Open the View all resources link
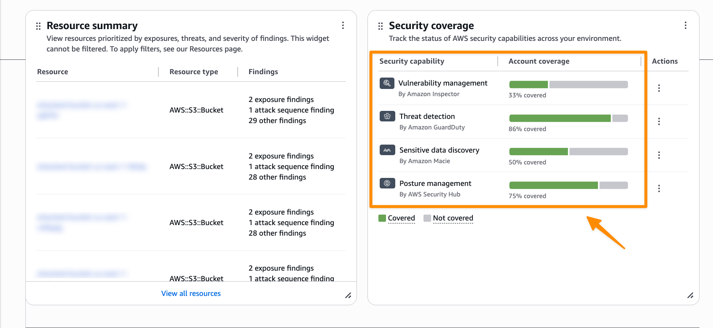The height and width of the screenshot is (328, 713). point(191,293)
